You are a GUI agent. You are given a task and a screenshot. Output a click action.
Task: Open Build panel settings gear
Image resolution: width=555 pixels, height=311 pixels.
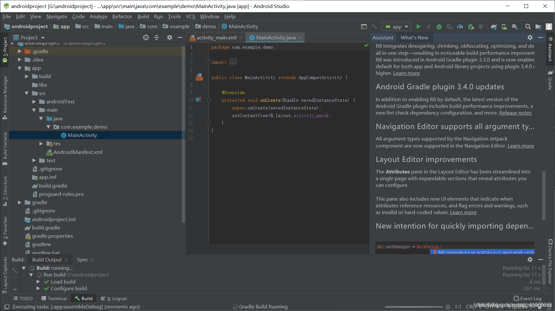530,259
